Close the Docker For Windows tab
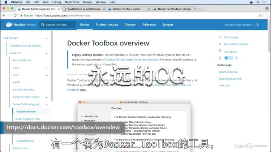The width and height of the screenshot is (271, 152). pos(194,9)
